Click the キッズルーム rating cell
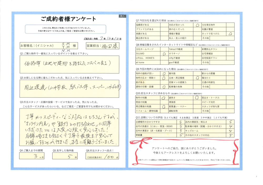The height and width of the screenshot is (185, 263). click(230, 131)
